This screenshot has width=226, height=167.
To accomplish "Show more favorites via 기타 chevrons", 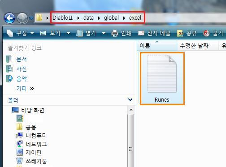I will point(32,89).
